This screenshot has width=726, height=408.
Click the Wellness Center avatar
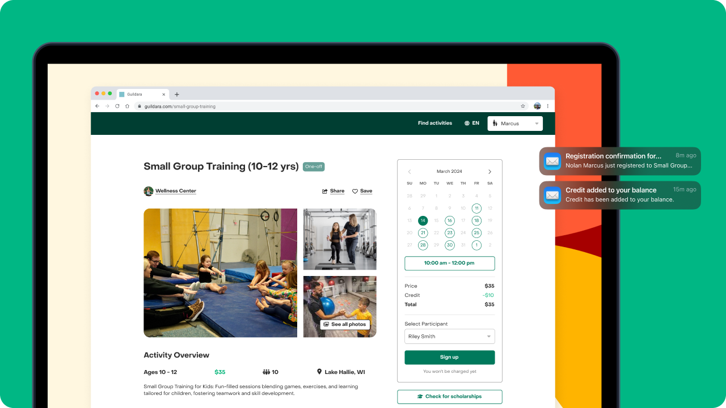(x=149, y=191)
